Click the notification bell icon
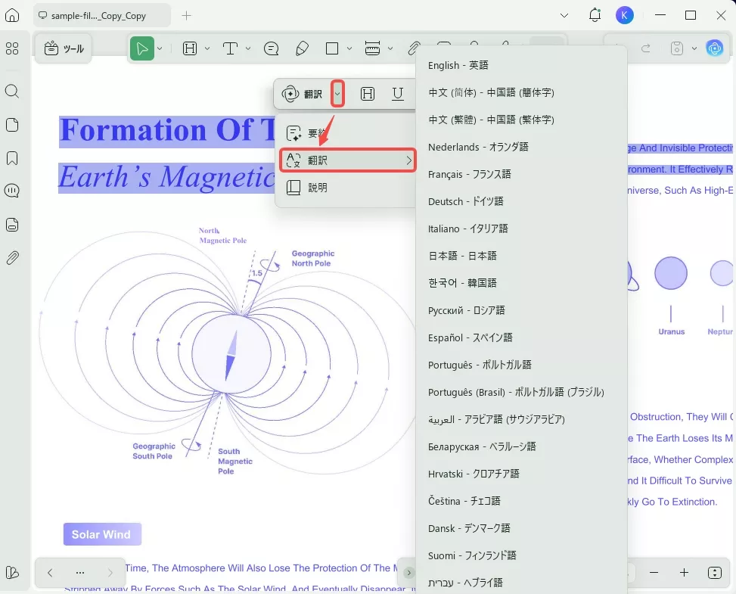 coord(595,15)
